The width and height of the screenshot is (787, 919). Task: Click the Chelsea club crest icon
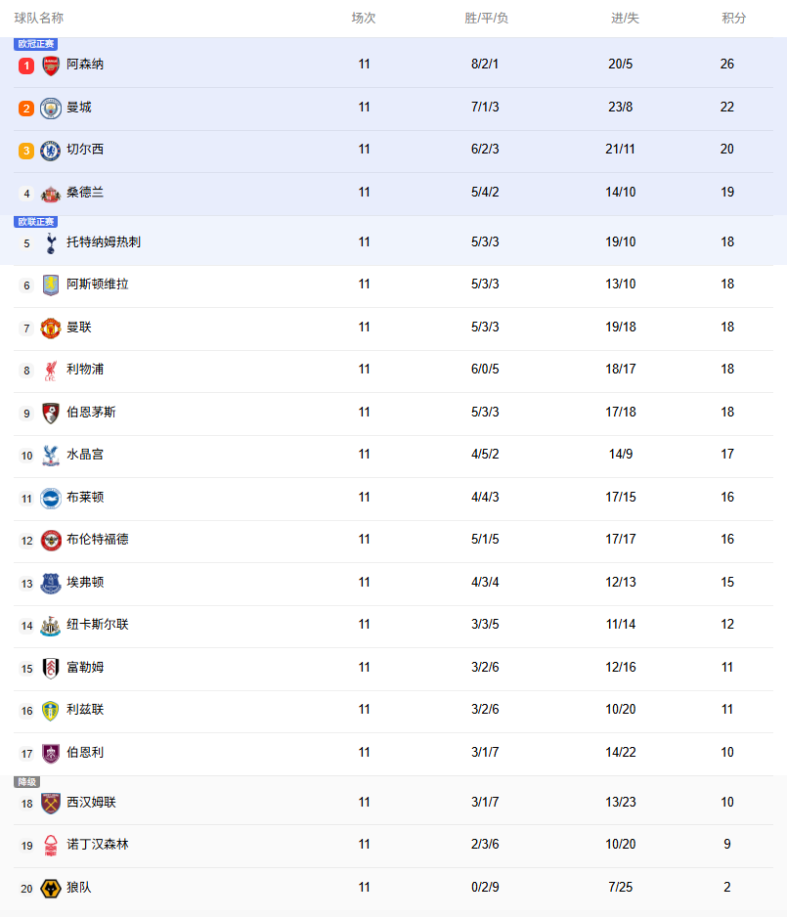51,151
